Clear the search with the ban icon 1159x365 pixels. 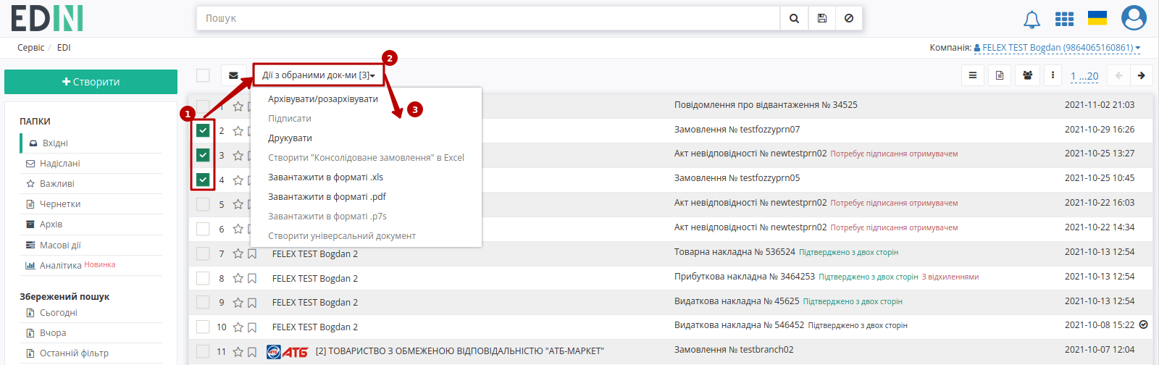point(849,18)
